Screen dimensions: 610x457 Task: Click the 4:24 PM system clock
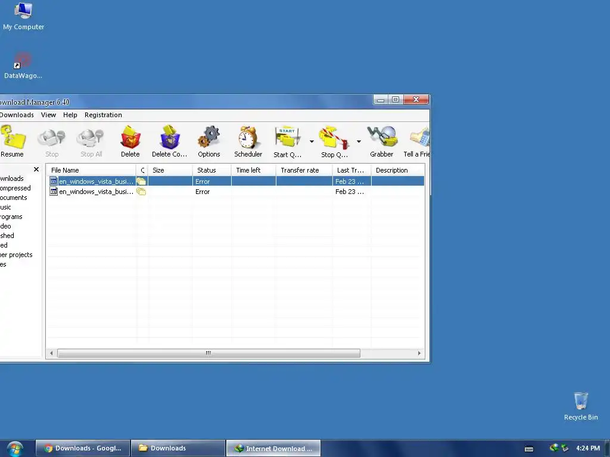coord(588,449)
